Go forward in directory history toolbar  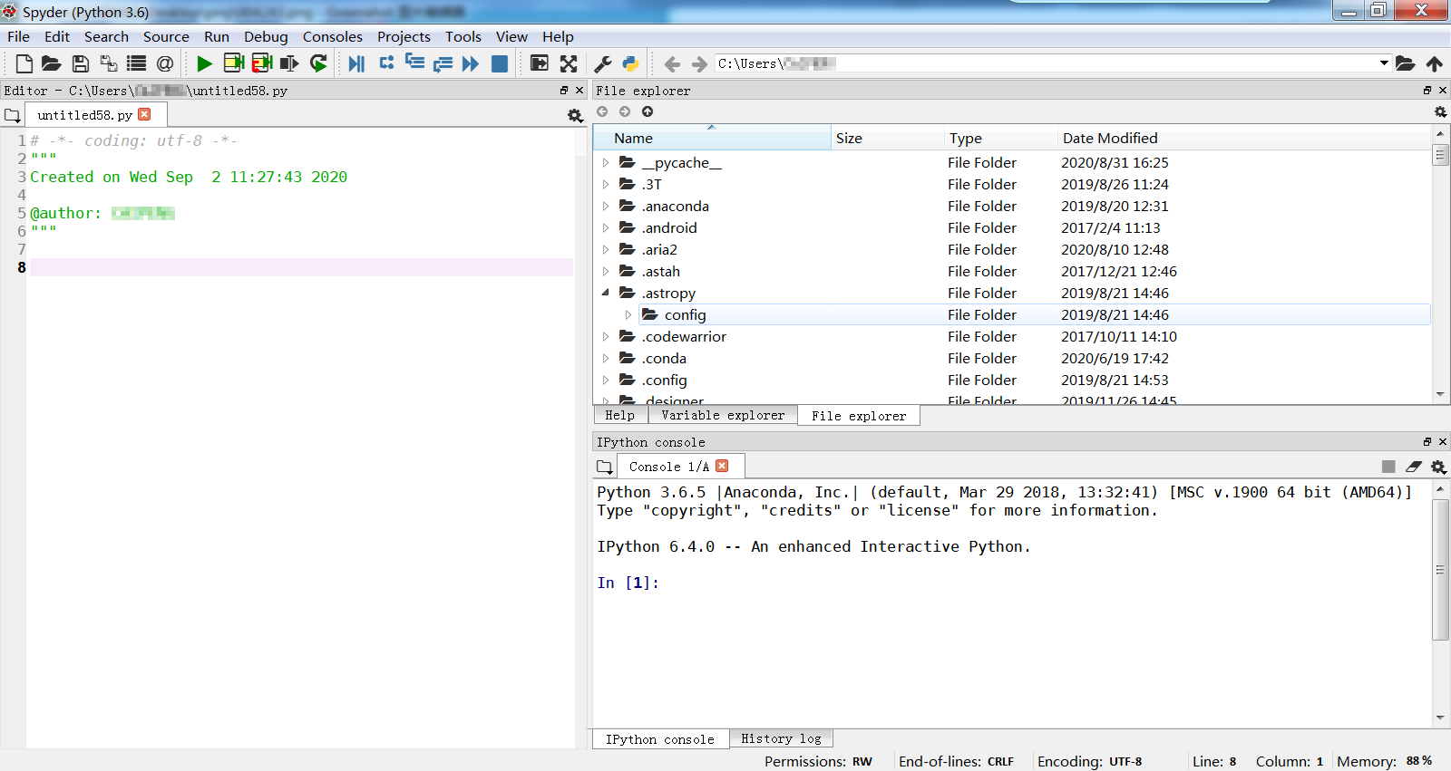coord(699,63)
